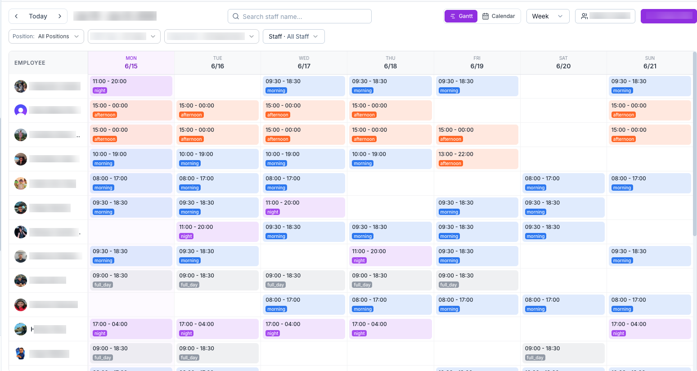Open Monday 17:00 - 04:00 night shift
Viewport: 697px width, 371px height.
click(131, 329)
